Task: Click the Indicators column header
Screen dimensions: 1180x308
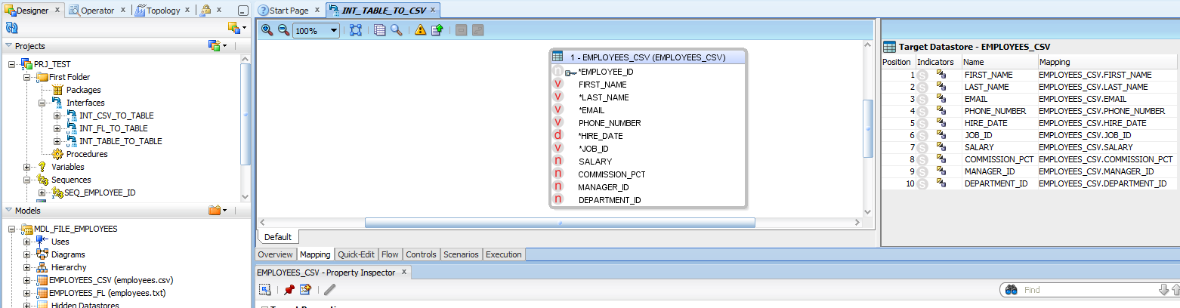Action: click(938, 62)
